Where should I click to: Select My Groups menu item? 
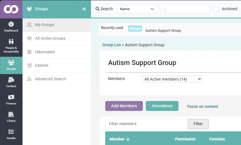[x=57, y=25]
